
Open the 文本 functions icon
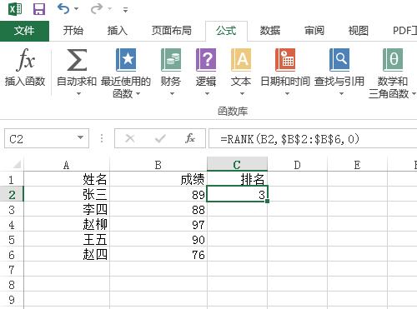pyautogui.click(x=241, y=60)
